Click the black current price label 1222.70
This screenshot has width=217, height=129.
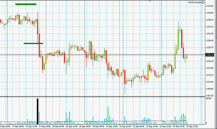point(210,55)
